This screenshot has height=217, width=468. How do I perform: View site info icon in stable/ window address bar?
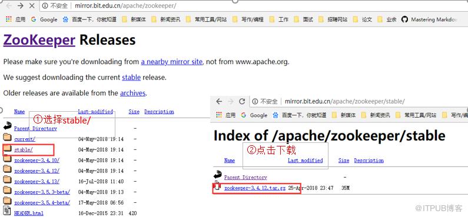tap(255, 101)
